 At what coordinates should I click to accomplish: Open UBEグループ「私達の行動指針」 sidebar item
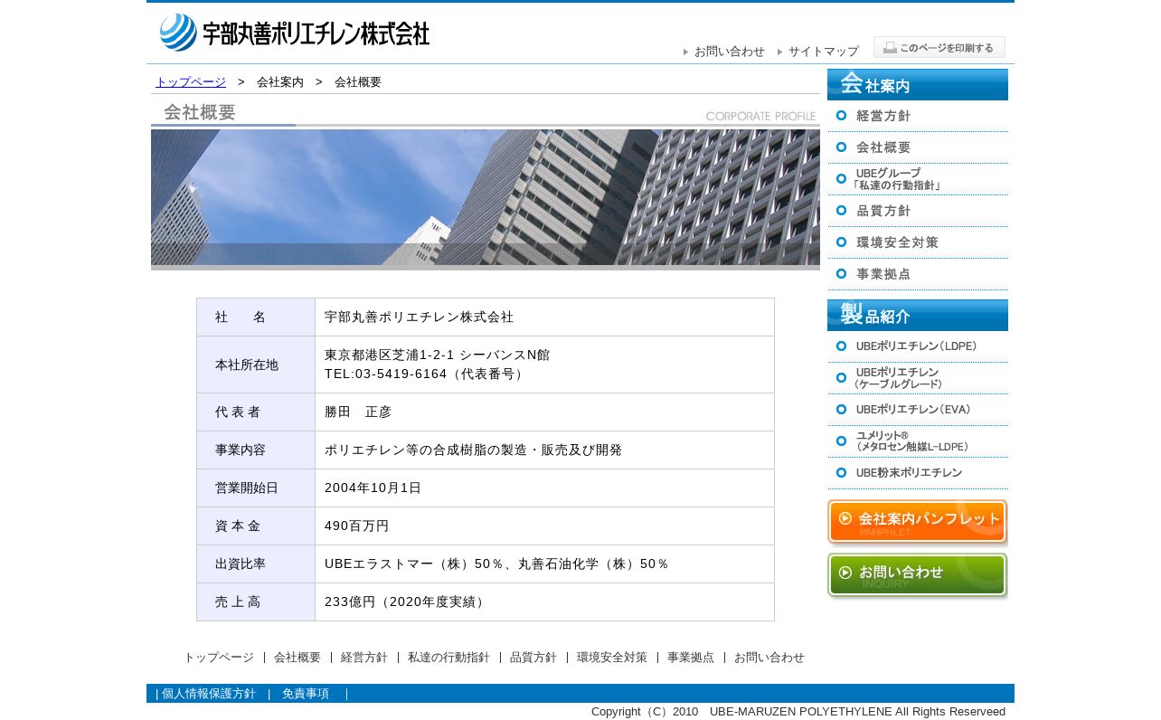(918, 179)
